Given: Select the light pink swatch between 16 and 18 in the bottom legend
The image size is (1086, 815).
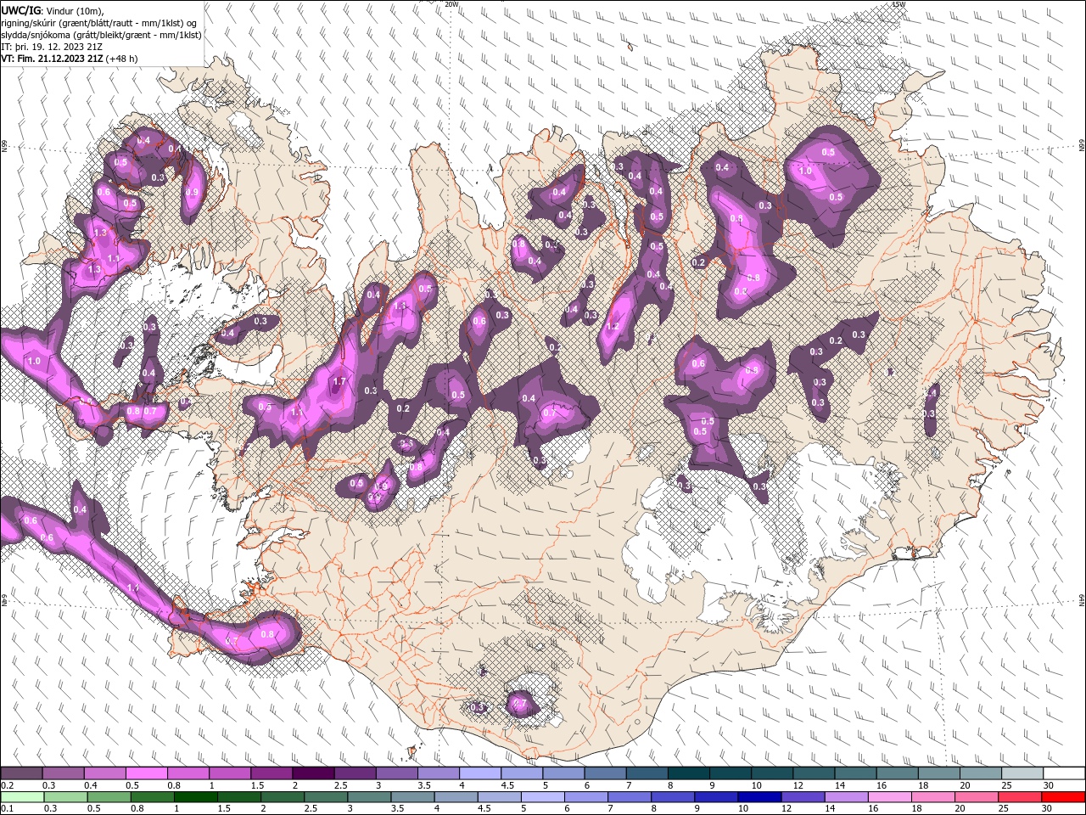Looking at the screenshot, I should [x=891, y=797].
